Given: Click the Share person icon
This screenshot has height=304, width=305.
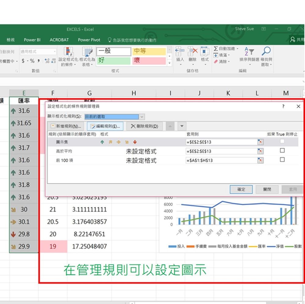Looking at the screenshot, I should click(292, 40).
